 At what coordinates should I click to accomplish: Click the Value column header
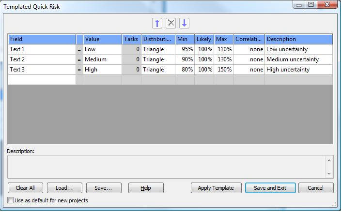(x=102, y=39)
